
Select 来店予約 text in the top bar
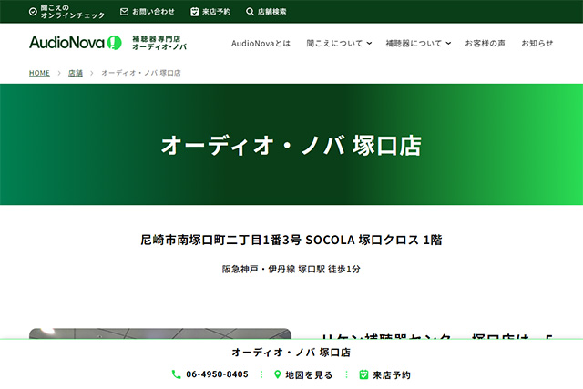coord(216,12)
